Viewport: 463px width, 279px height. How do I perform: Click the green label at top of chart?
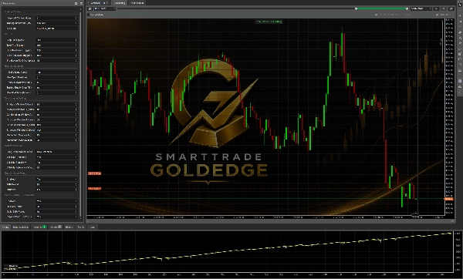pyautogui.click(x=269, y=22)
